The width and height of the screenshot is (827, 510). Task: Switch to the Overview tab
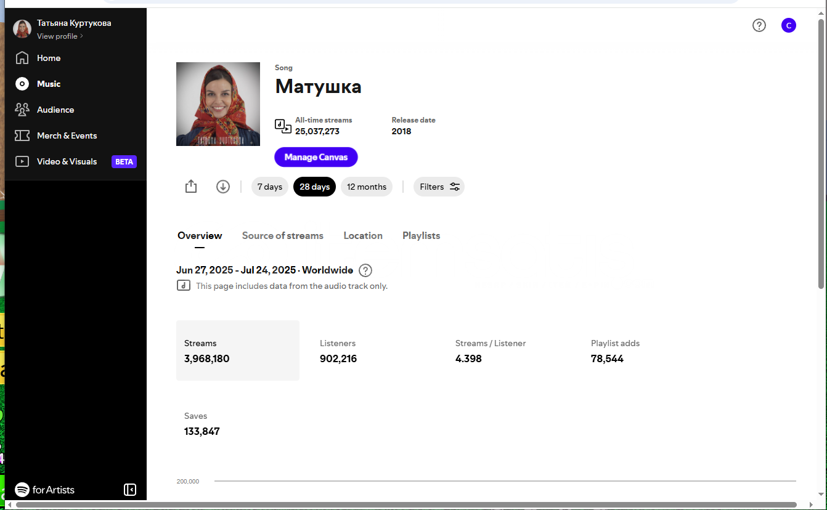click(x=200, y=236)
